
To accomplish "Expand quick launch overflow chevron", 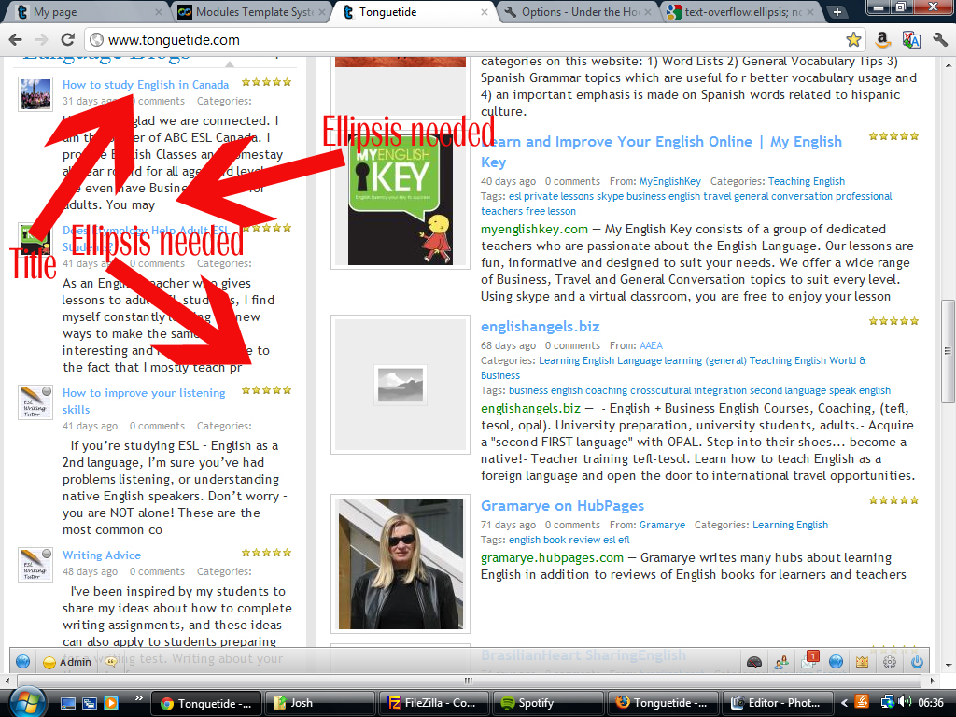I will (x=138, y=698).
